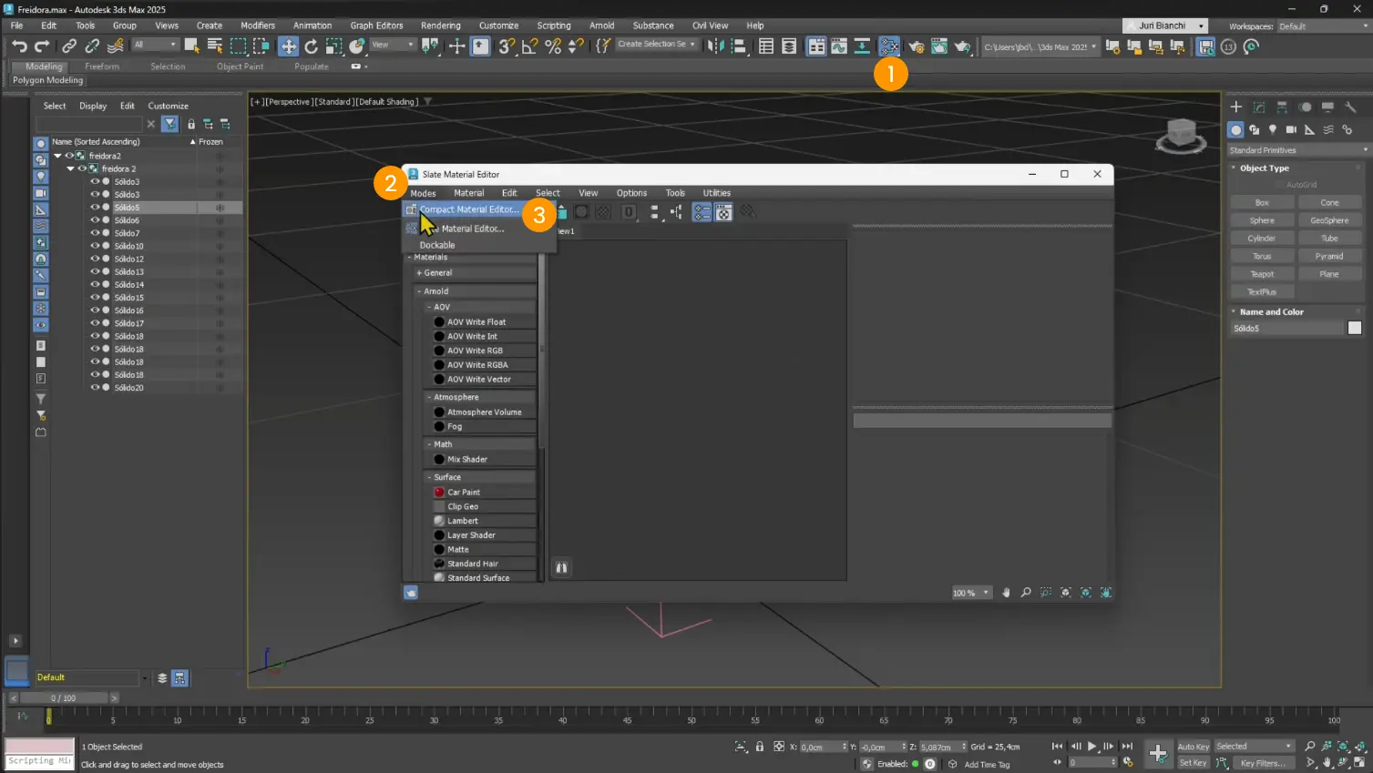Click the Mirror tool icon
The width and height of the screenshot is (1373, 773).
click(716, 46)
